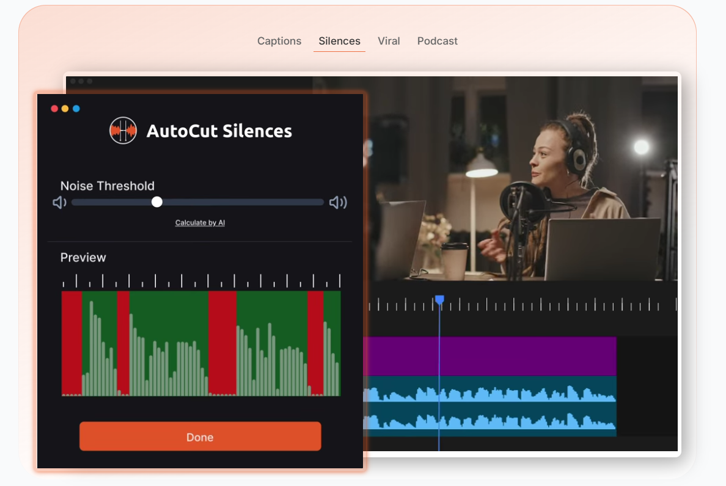Viewport: 726px width, 486px height.
Task: Select the Silences tab
Action: click(339, 41)
